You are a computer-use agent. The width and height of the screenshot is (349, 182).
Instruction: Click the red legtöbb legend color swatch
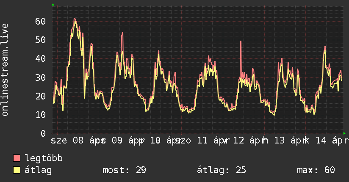(17, 158)
